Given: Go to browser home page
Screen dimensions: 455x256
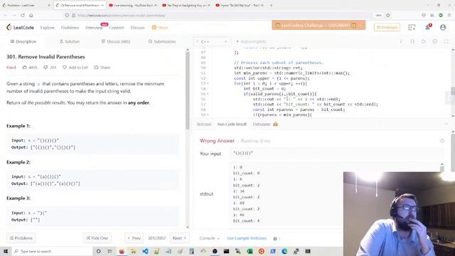Looking at the screenshot, I should 31,15.
